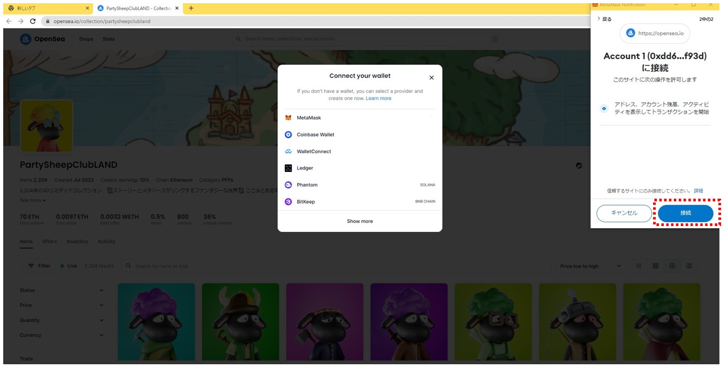728x368 pixels.
Task: Click the eye permission icon in MetaMask popup
Action: [x=604, y=108]
